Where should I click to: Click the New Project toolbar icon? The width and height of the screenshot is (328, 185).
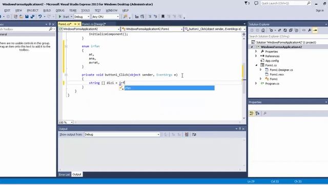click(x=15, y=16)
